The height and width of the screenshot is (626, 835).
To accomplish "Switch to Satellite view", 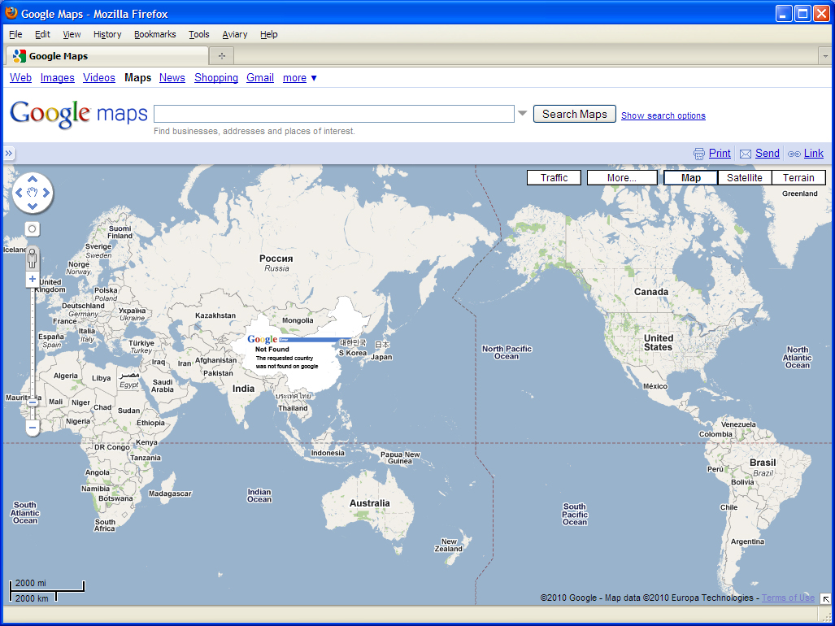I will point(745,178).
